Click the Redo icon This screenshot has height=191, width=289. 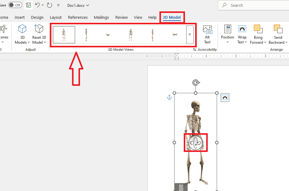click(49, 5)
